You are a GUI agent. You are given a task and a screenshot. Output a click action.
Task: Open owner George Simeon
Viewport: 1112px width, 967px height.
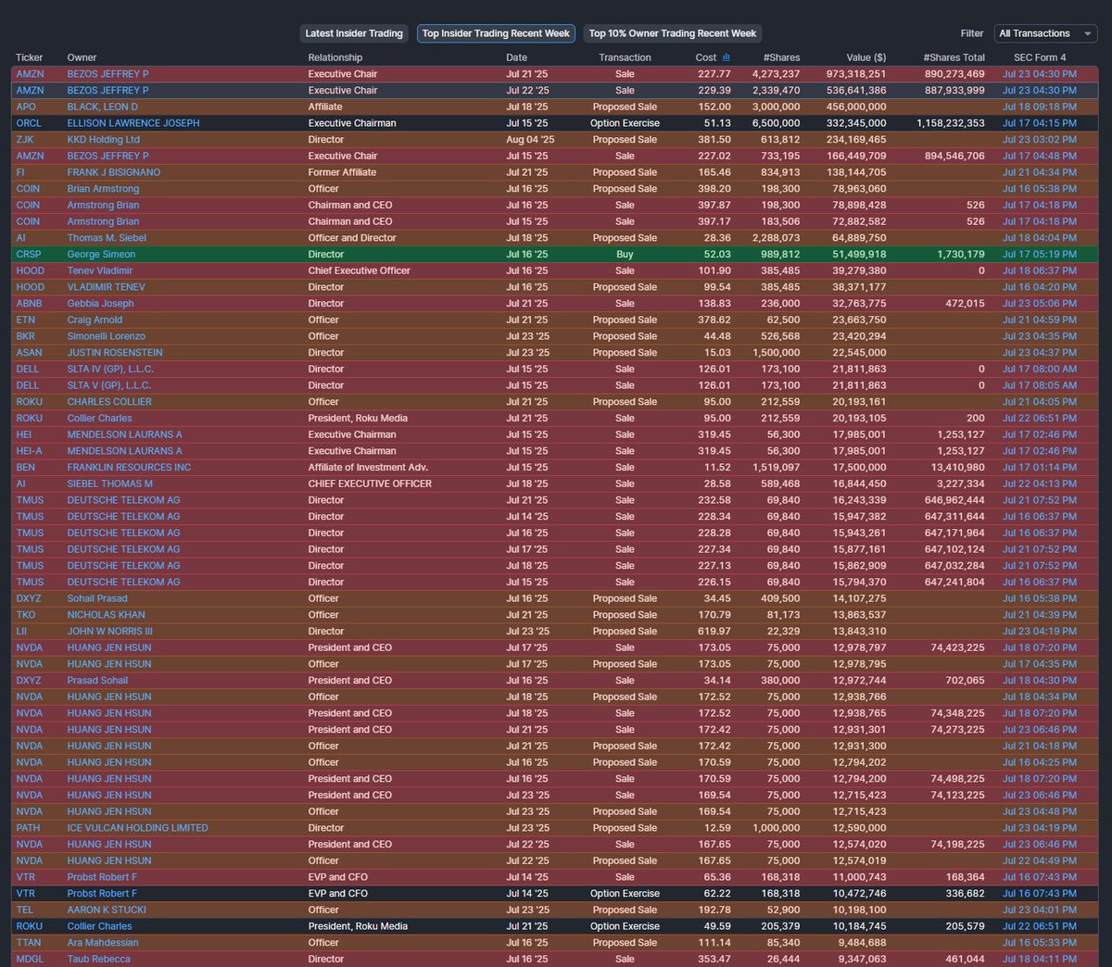(101, 255)
